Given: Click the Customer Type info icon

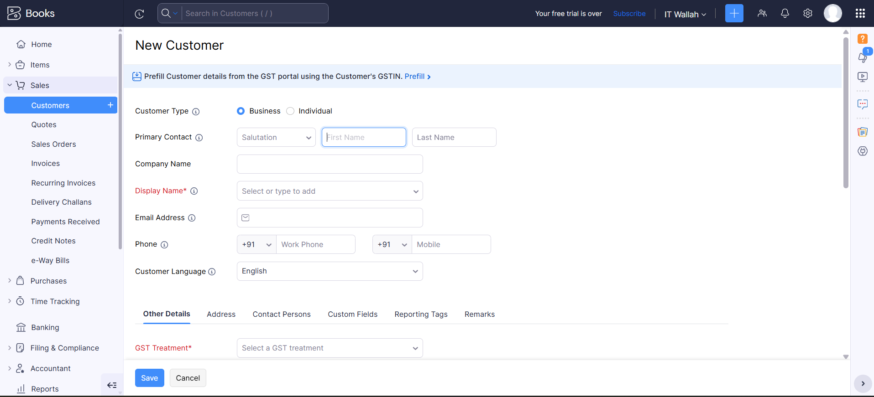Looking at the screenshot, I should (x=196, y=112).
